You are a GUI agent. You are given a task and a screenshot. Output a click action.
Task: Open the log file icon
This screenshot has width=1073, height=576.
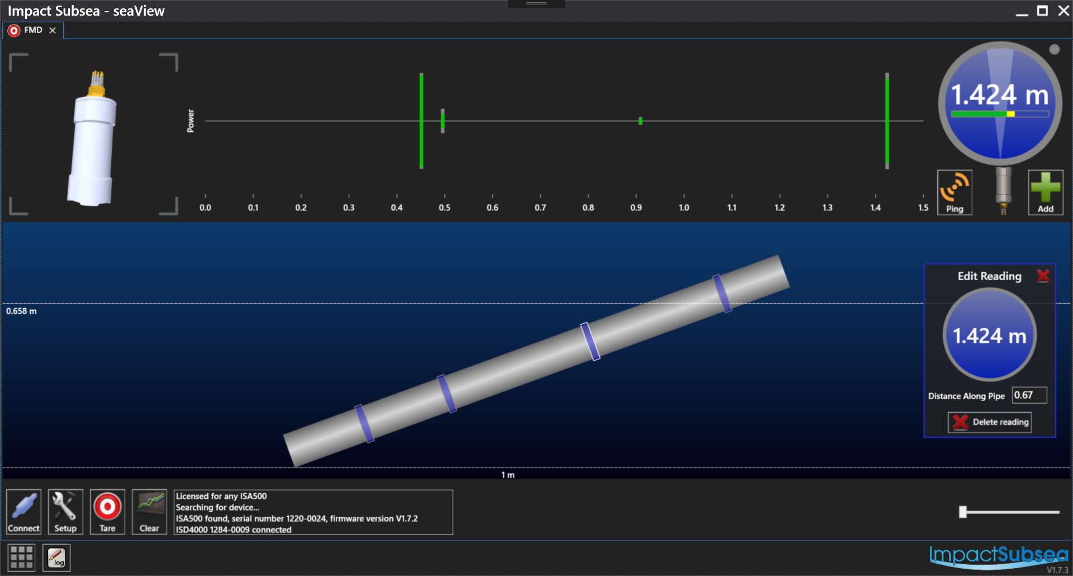pos(56,558)
